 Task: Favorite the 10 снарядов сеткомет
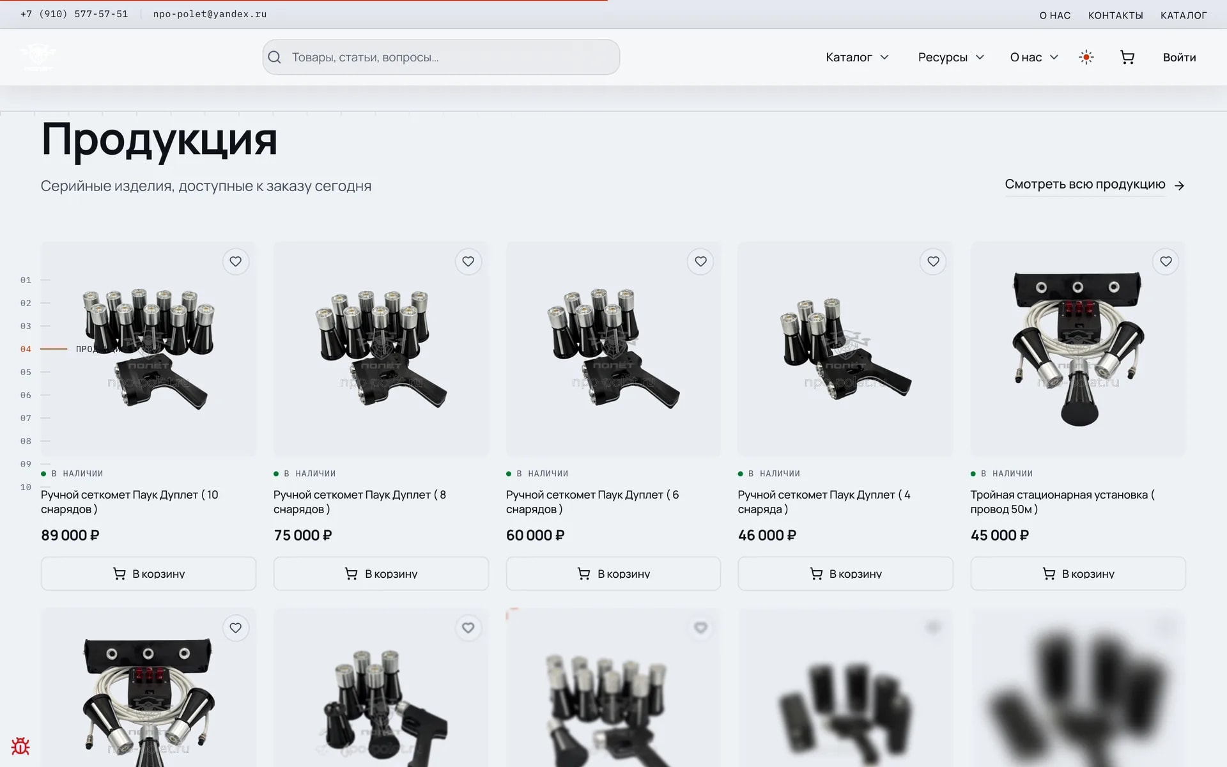point(236,261)
